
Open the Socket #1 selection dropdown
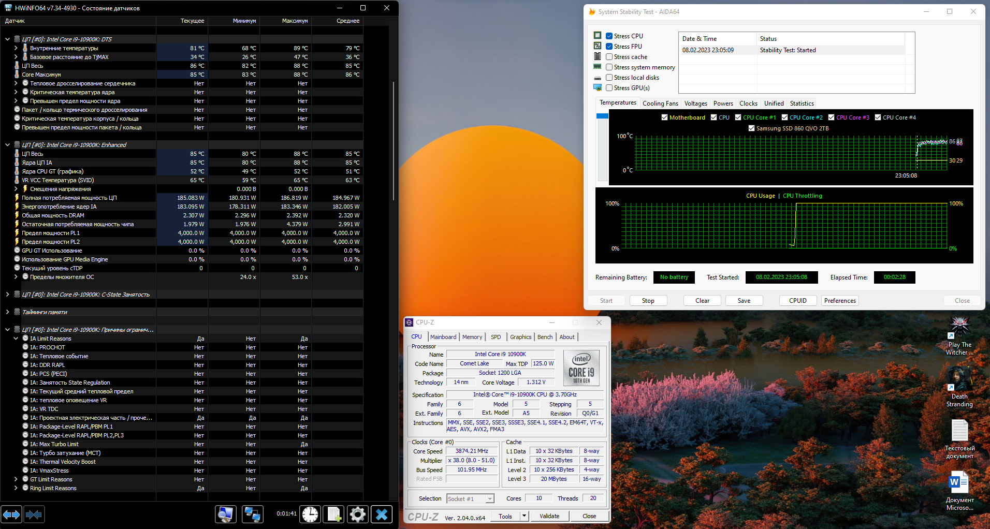tap(470, 498)
